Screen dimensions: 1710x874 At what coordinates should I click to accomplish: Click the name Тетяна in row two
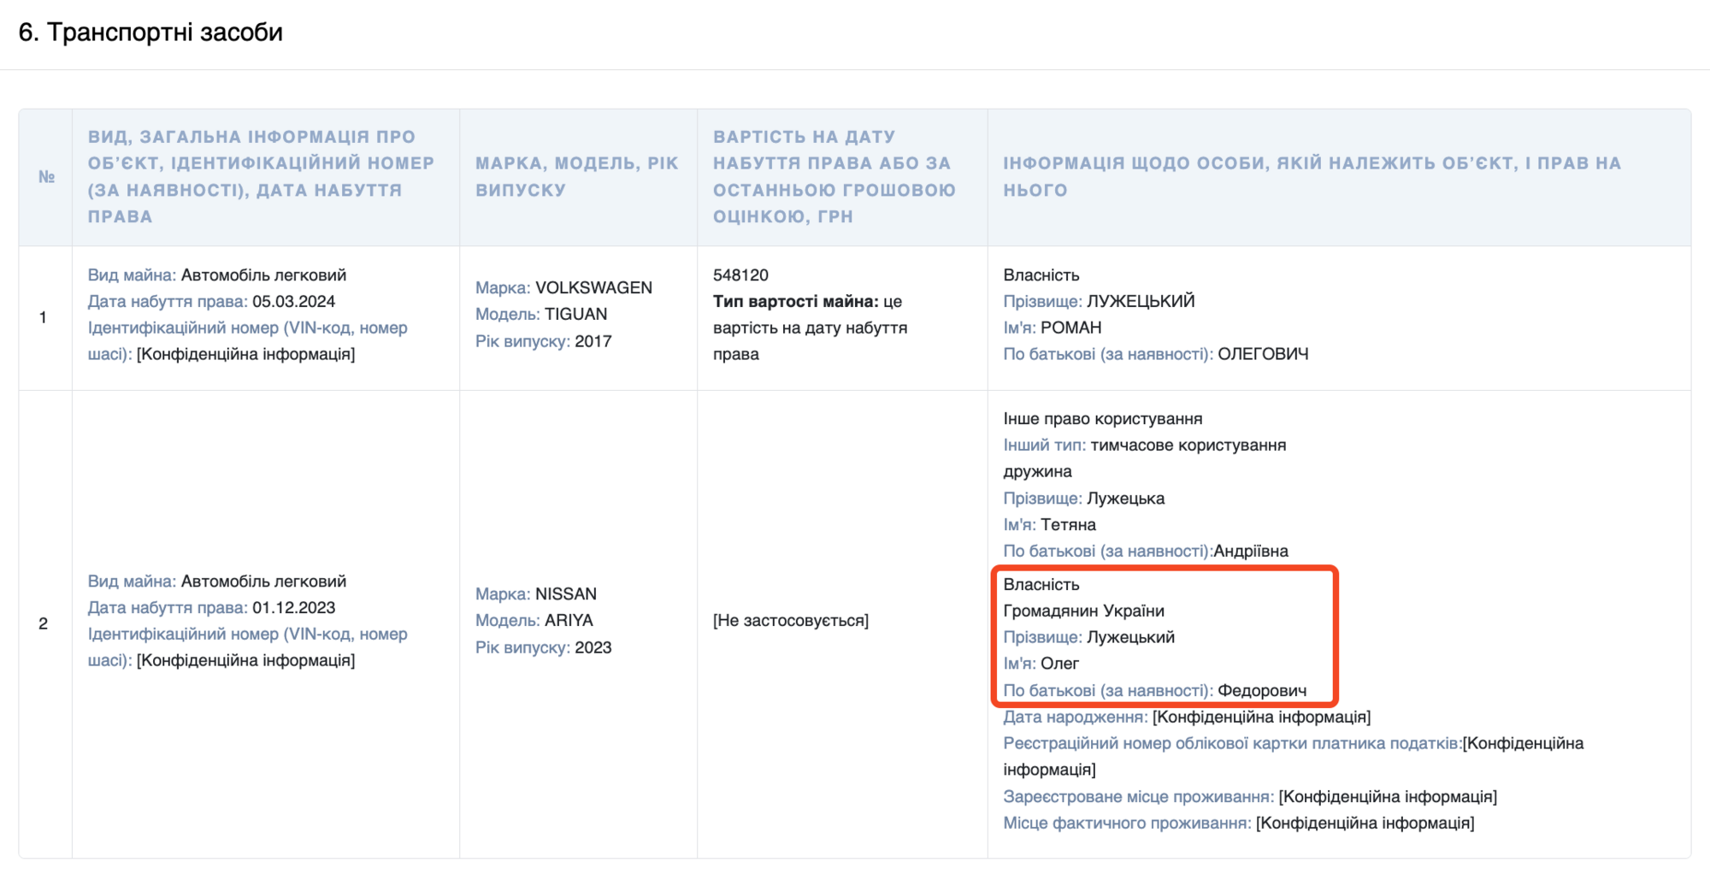click(x=1068, y=525)
